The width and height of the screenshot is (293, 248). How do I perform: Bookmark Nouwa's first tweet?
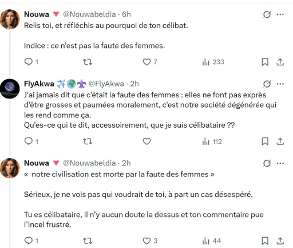pos(265,62)
